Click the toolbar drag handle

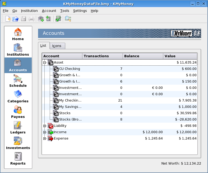pyautogui.click(x=2, y=19)
